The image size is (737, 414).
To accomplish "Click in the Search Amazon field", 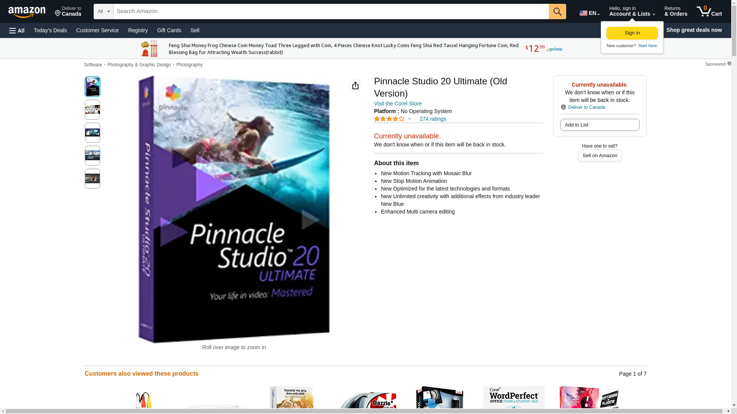I will (x=330, y=11).
